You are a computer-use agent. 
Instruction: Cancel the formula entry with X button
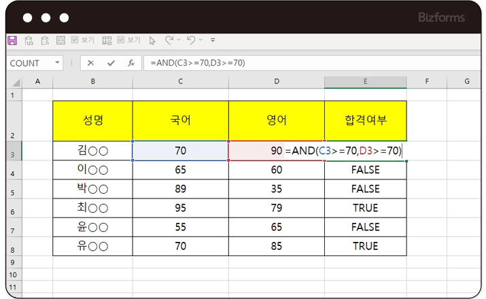point(90,63)
